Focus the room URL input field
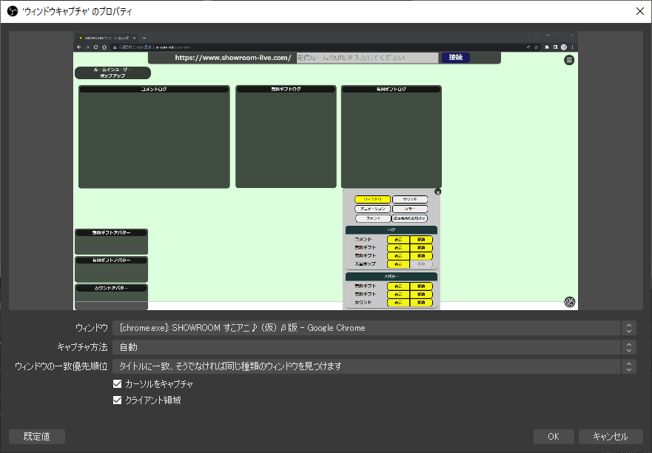The image size is (652, 453). point(367,58)
